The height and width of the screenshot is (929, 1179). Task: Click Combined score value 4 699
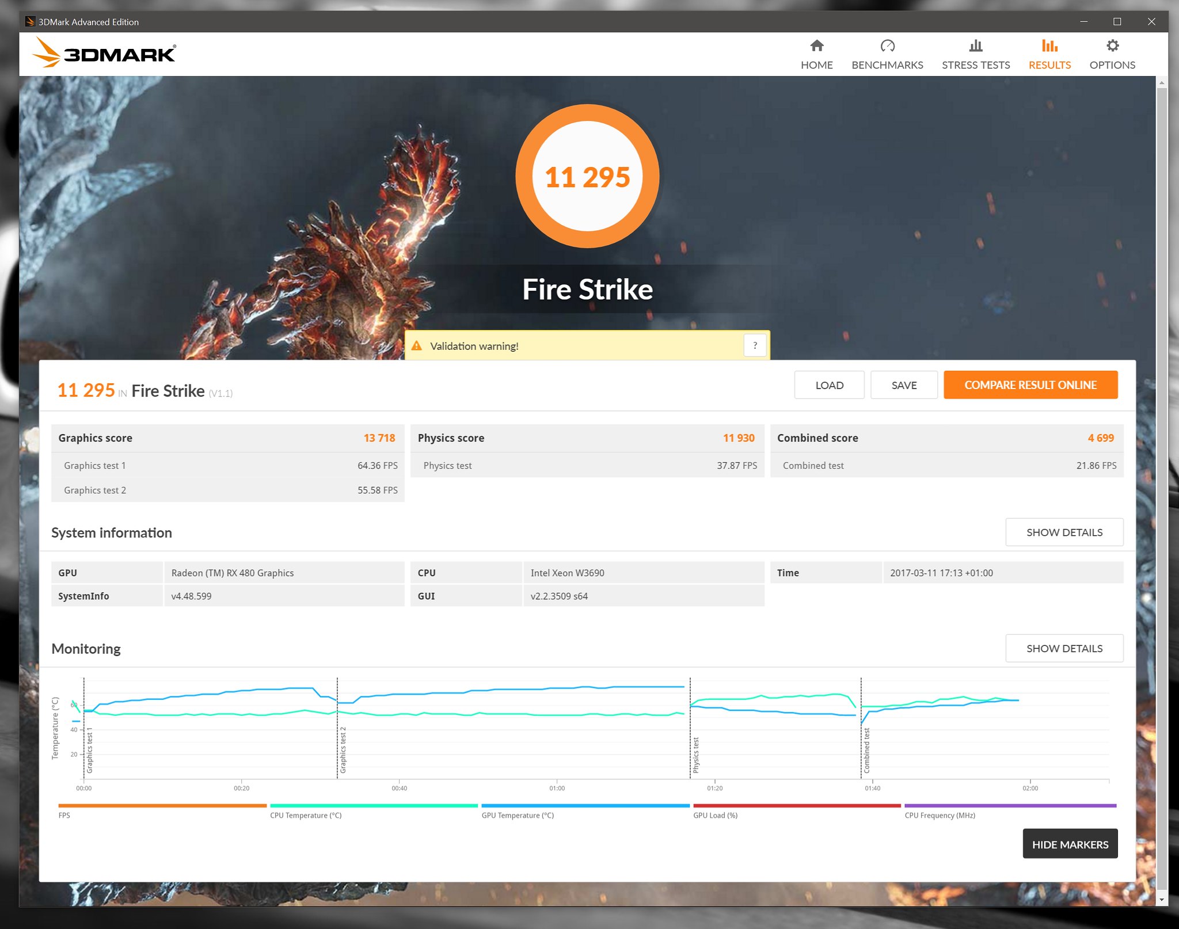click(x=1101, y=438)
